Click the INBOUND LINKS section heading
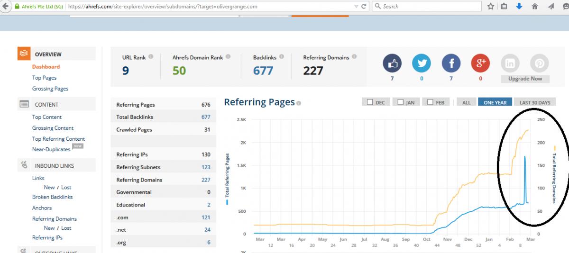Viewport: 569px width, 253px height. pos(54,166)
